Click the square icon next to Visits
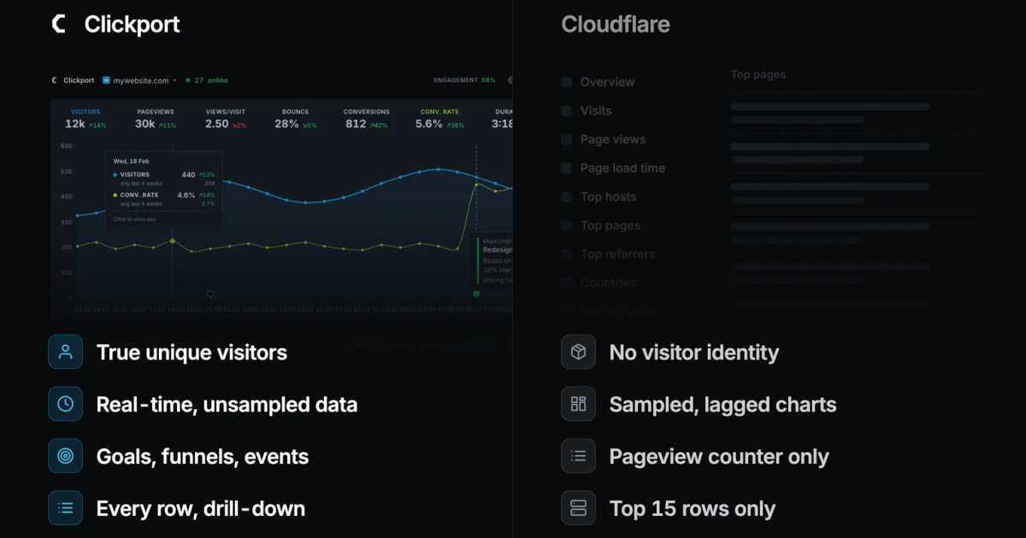The width and height of the screenshot is (1026, 538). [x=566, y=111]
